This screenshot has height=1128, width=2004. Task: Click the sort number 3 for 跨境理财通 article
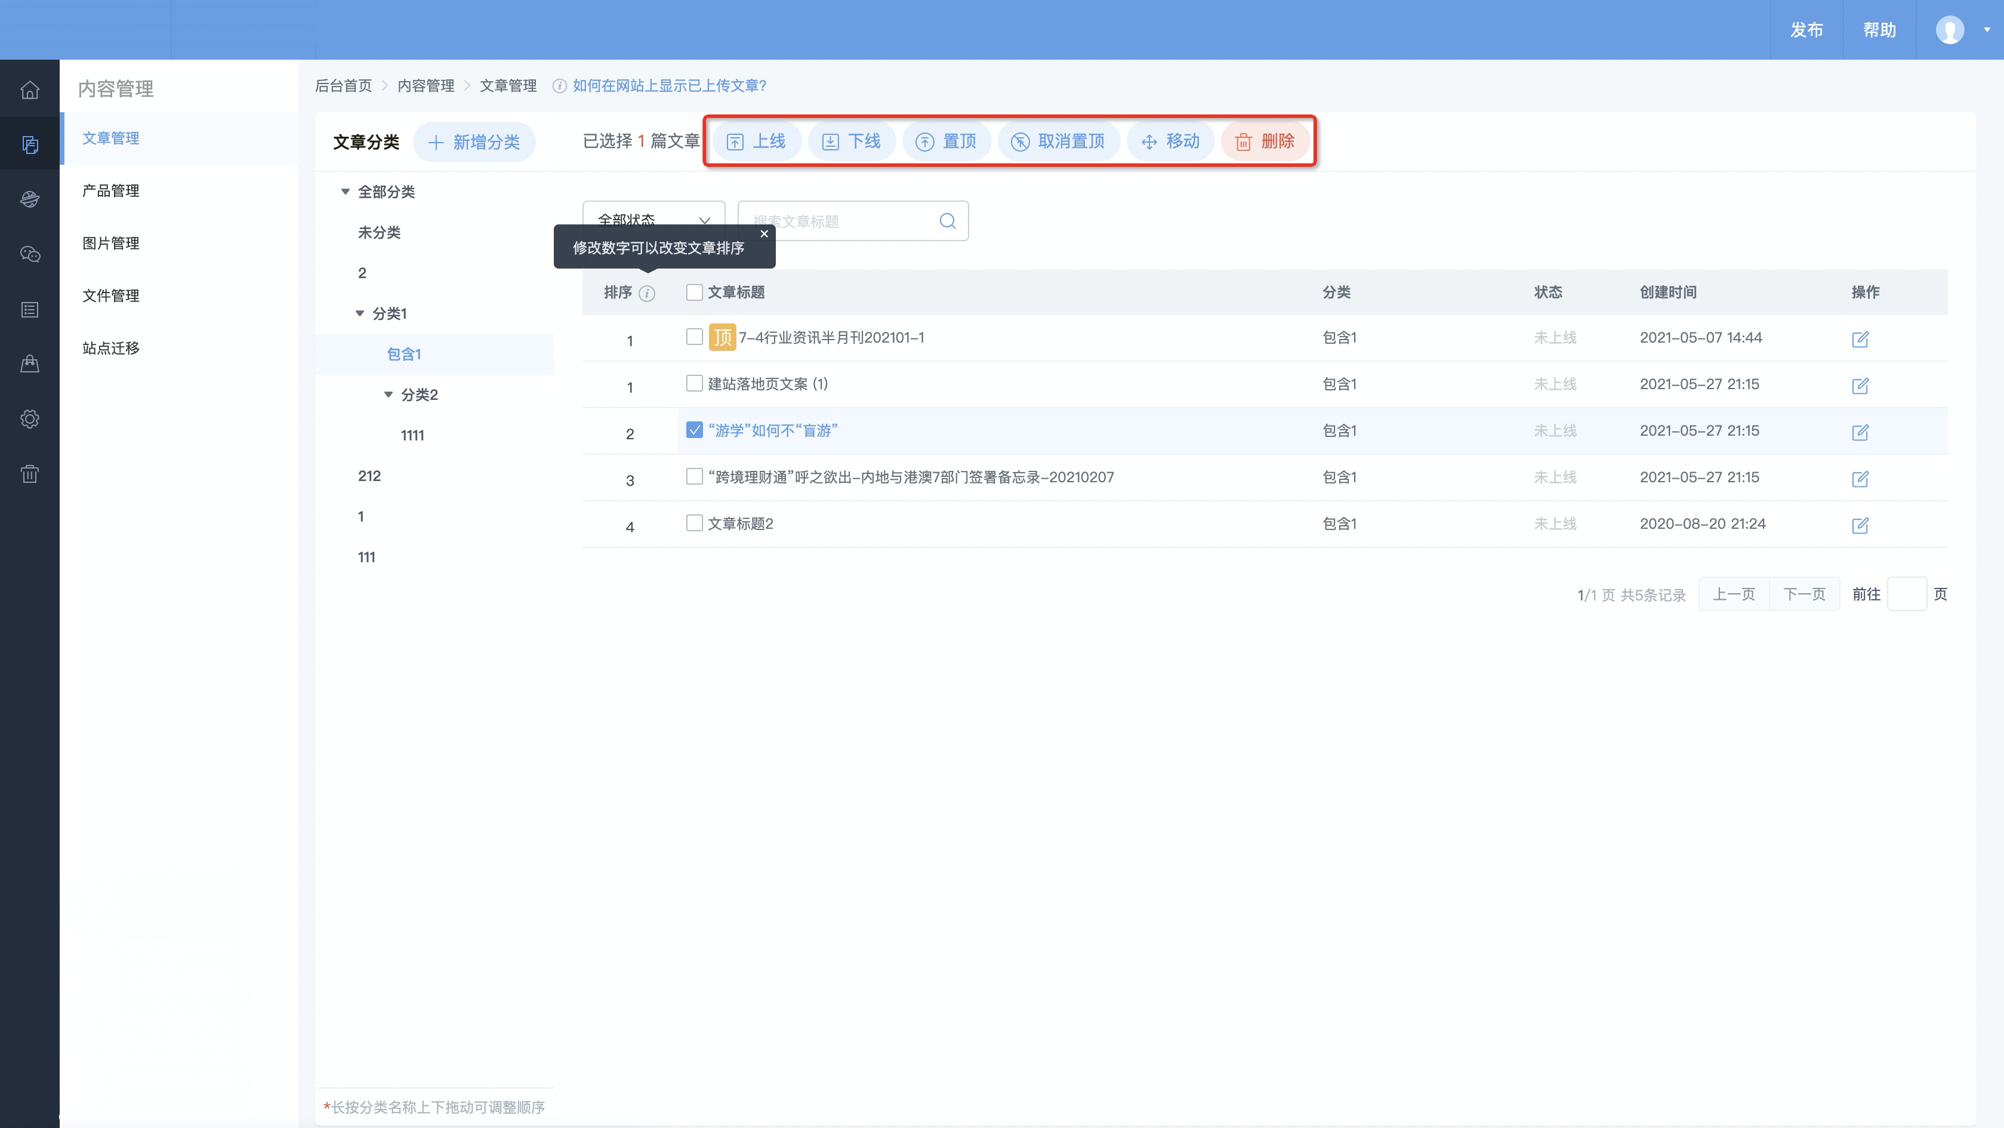pos(630,481)
